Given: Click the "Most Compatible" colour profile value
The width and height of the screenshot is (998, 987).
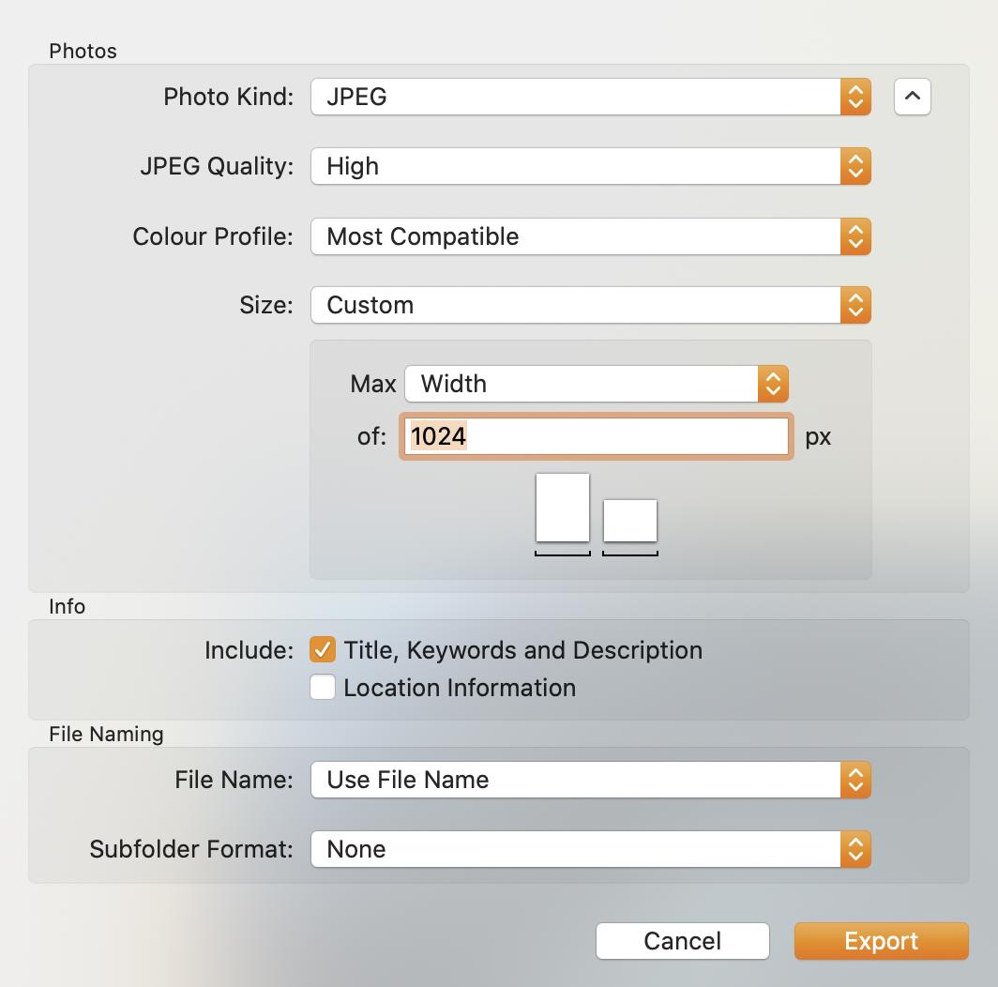Looking at the screenshot, I should [422, 236].
